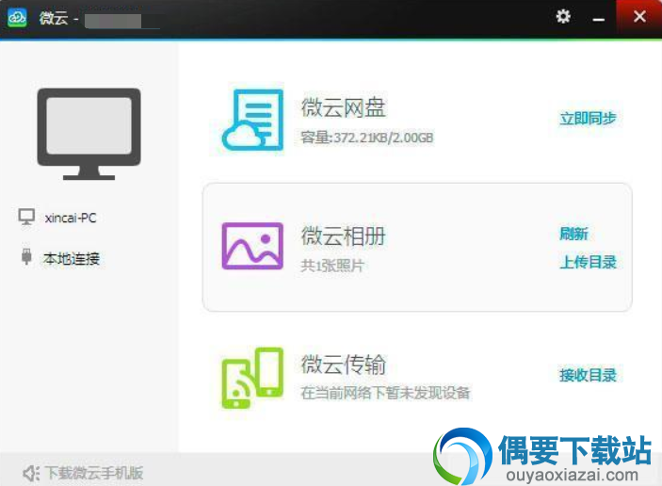The width and height of the screenshot is (662, 486).
Task: Select 本地连接 in the sidebar
Action: point(72,258)
